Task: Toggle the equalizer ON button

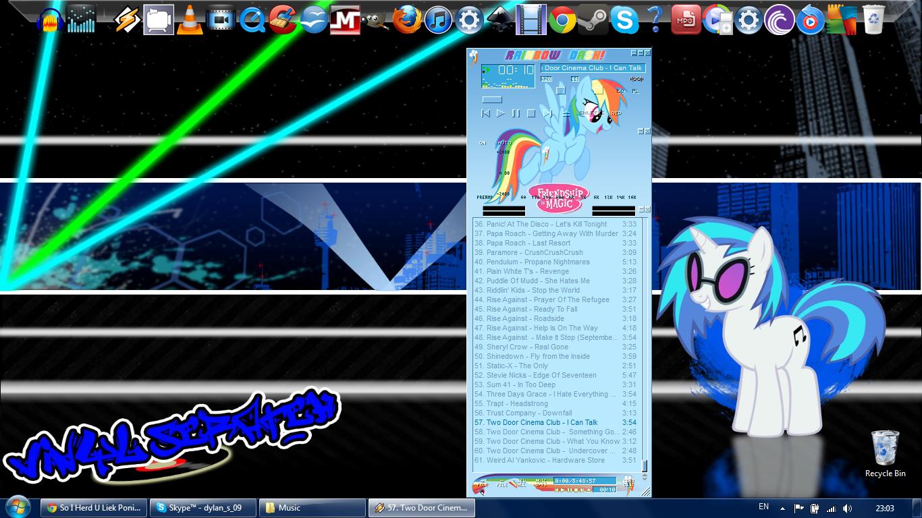Action: 482,143
